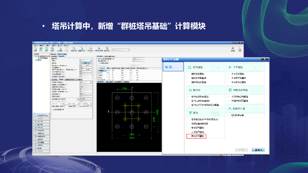
Task: Click the 技术交底 sidebar button
Action: click(42, 127)
